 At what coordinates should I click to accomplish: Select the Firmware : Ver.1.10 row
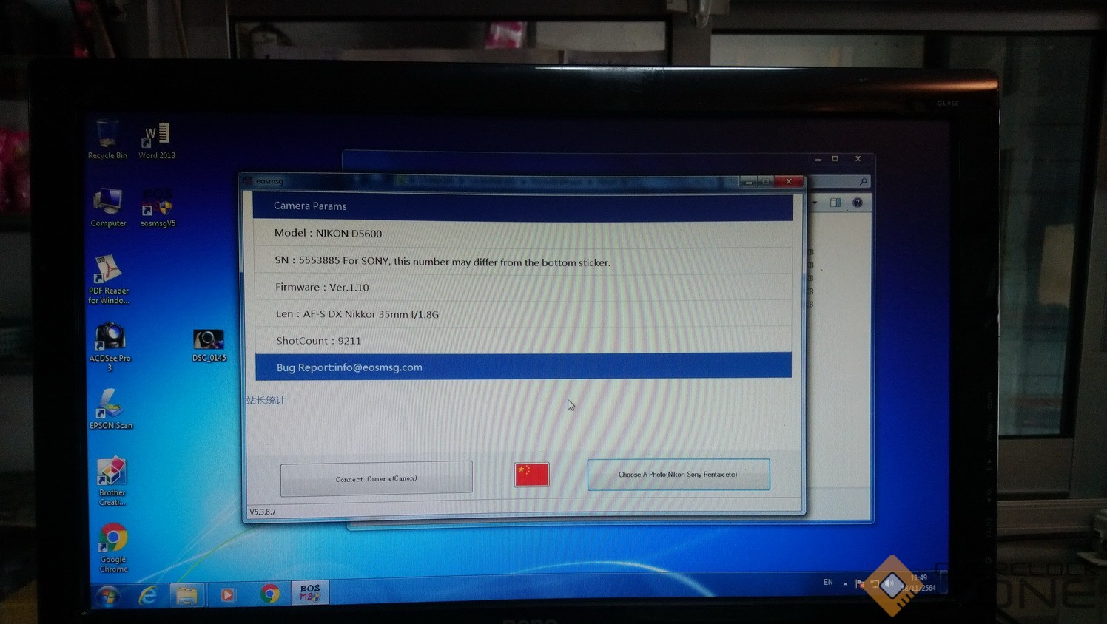click(522, 287)
